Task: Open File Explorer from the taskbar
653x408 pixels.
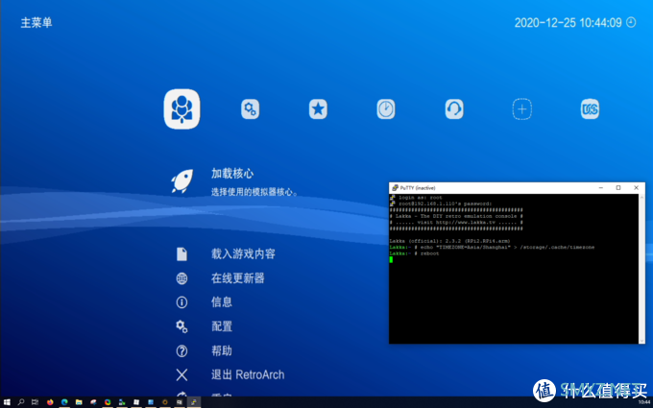Action: [x=79, y=402]
